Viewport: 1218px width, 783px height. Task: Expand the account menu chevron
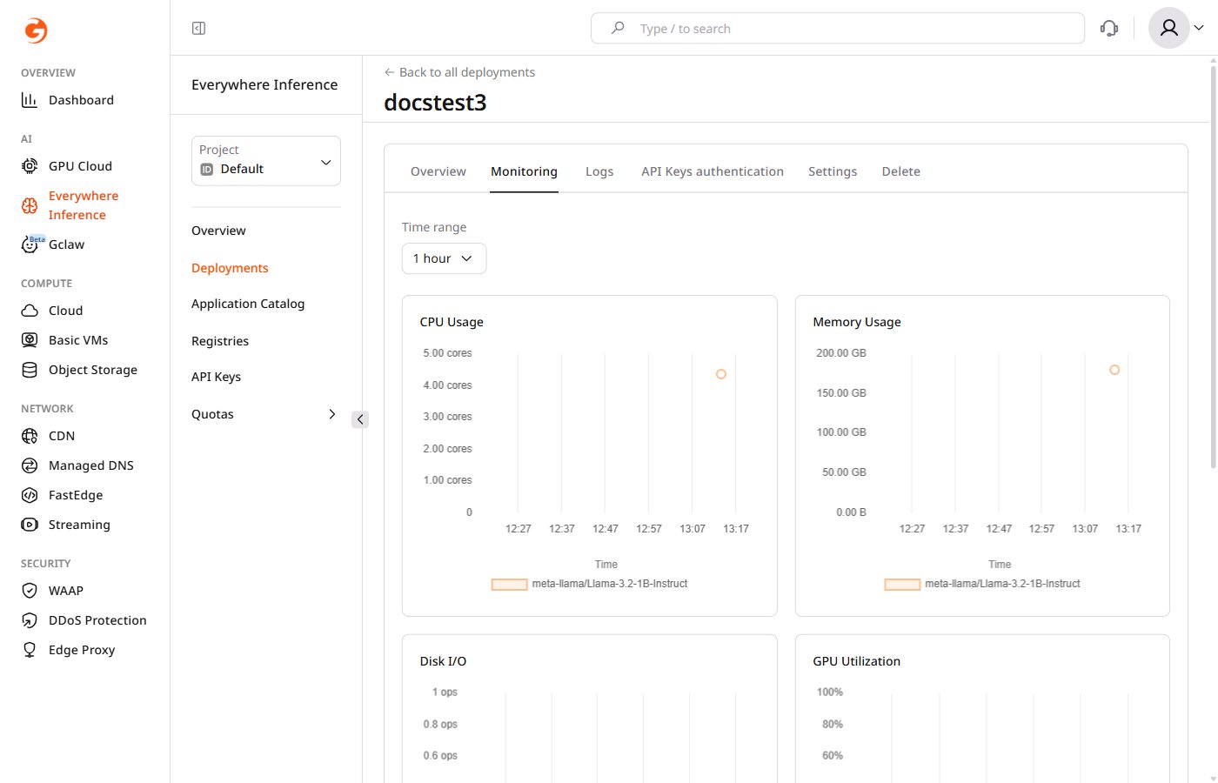pyautogui.click(x=1199, y=28)
